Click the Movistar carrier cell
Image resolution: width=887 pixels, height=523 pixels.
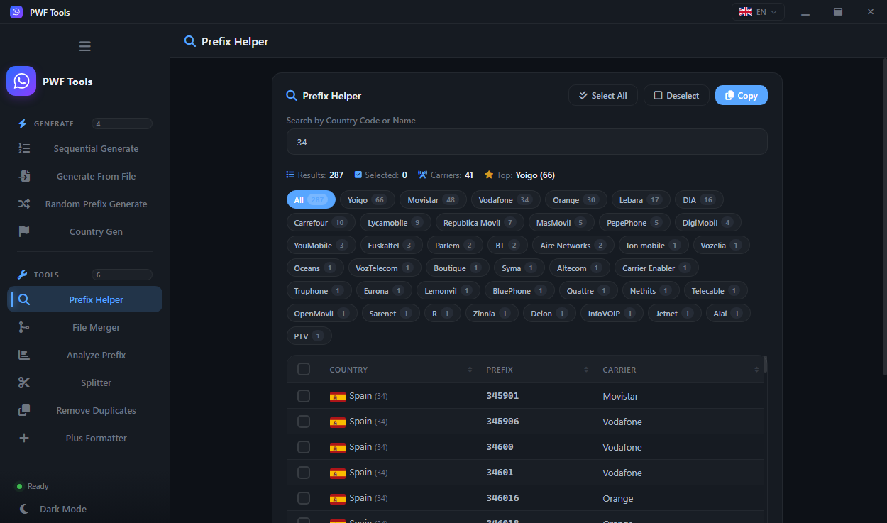[x=620, y=396]
